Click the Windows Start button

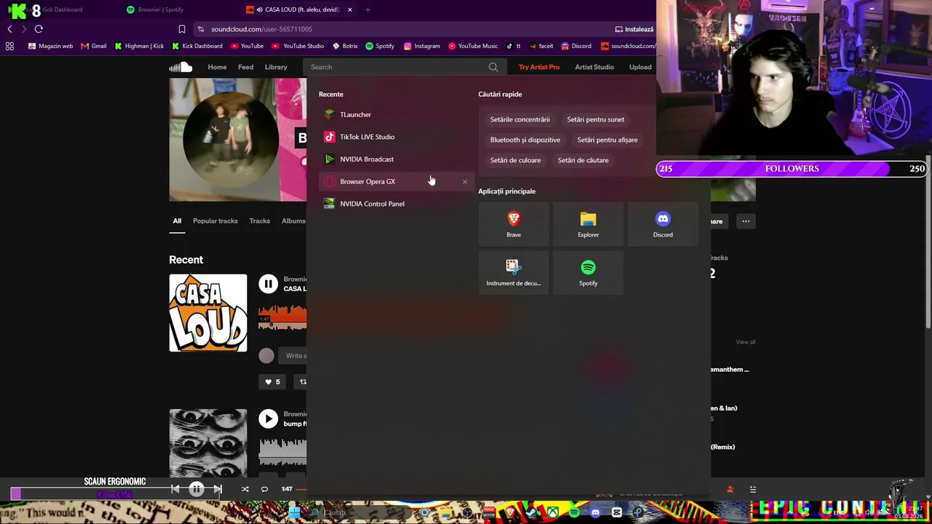[x=295, y=512]
